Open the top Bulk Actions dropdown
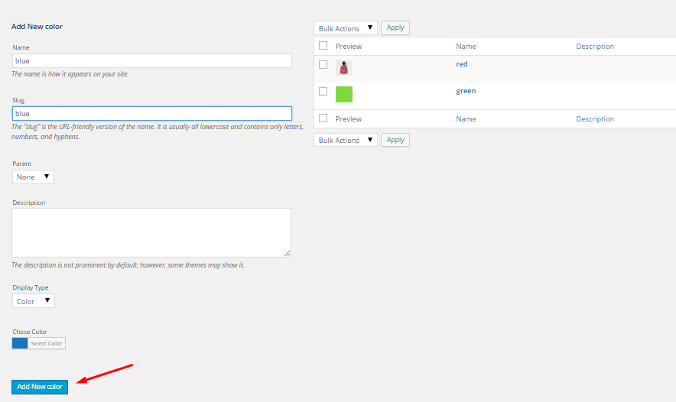Screen dimensions: 676x402 pyautogui.click(x=346, y=28)
